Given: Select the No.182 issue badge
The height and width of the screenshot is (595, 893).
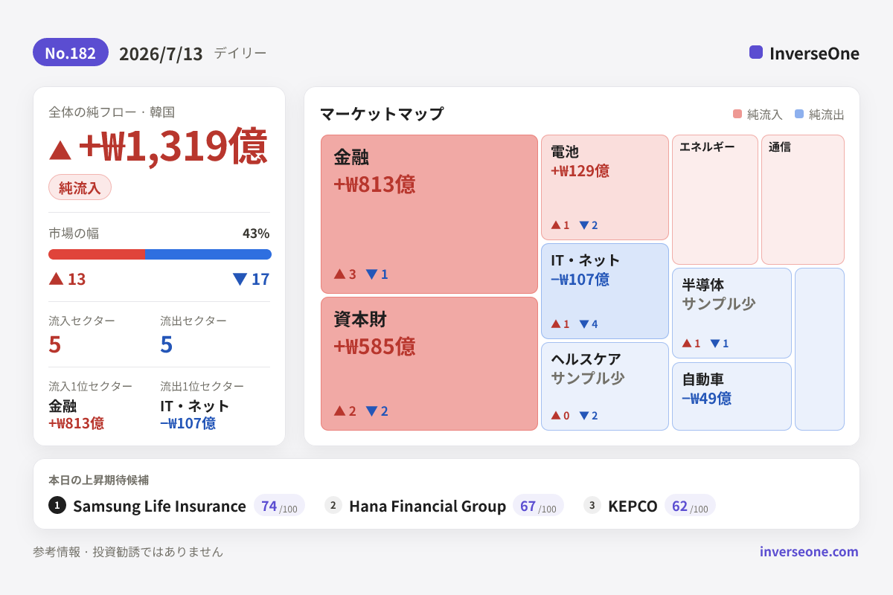Looking at the screenshot, I should [71, 52].
